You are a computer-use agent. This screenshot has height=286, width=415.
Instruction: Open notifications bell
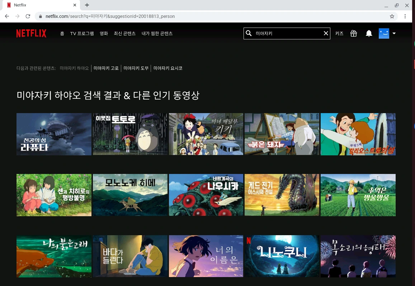(x=369, y=33)
